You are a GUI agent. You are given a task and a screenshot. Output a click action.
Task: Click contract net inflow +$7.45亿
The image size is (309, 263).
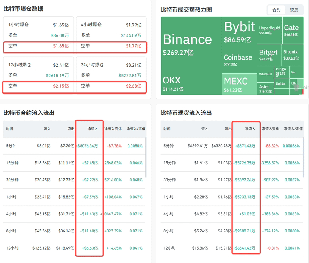tap(90, 163)
